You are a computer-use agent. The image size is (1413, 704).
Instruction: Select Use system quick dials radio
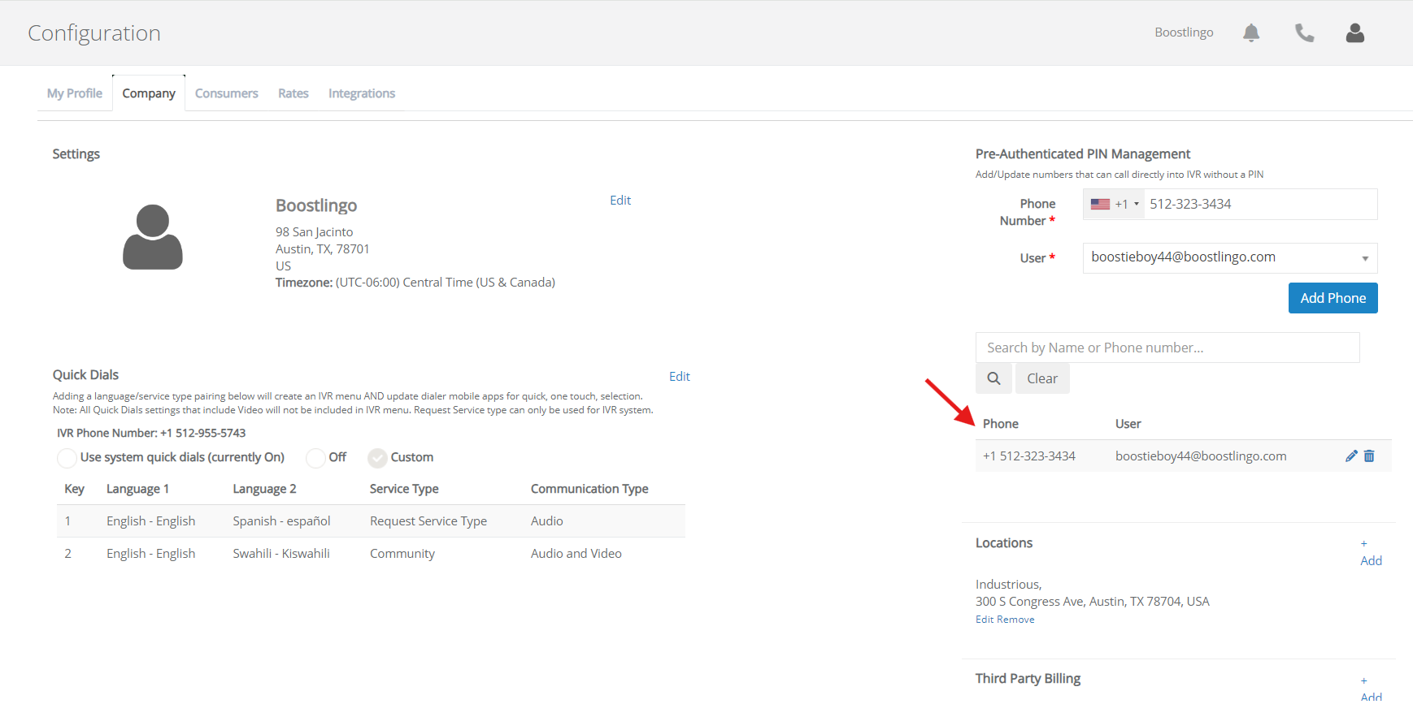tap(67, 458)
